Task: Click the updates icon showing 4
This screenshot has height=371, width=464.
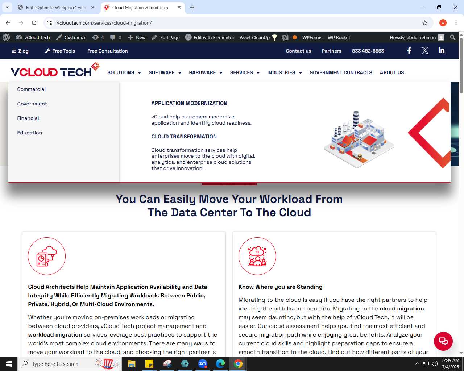Action: (98, 37)
